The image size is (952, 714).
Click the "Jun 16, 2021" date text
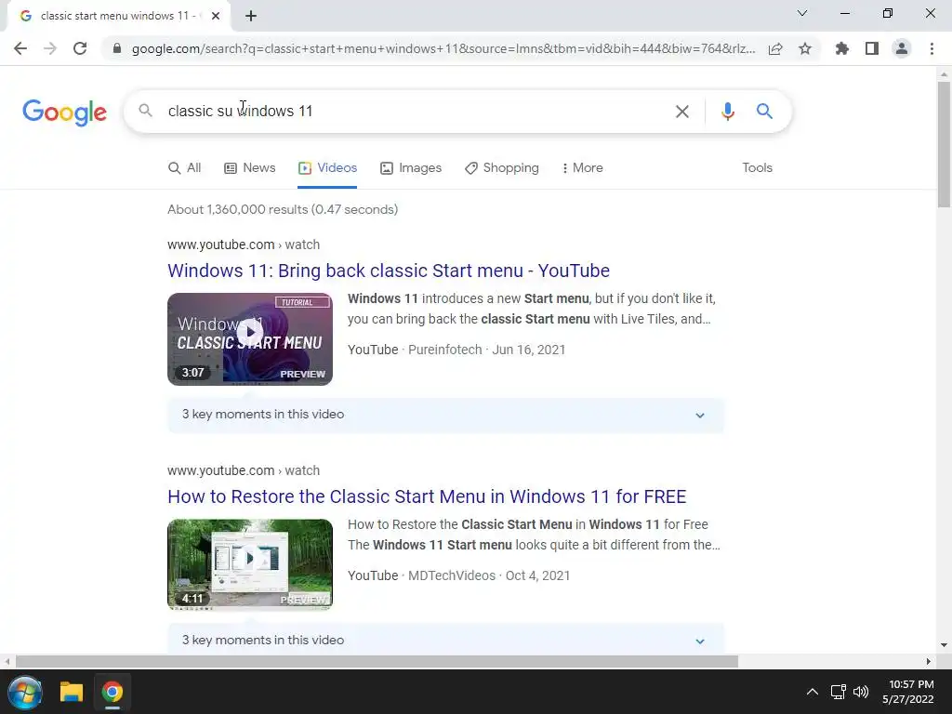[x=528, y=350]
